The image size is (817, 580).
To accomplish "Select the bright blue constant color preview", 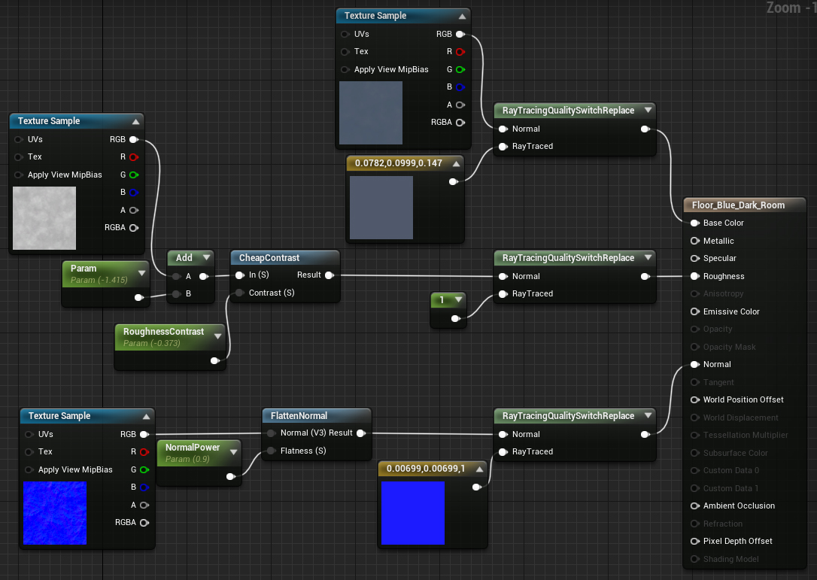I will pos(413,513).
